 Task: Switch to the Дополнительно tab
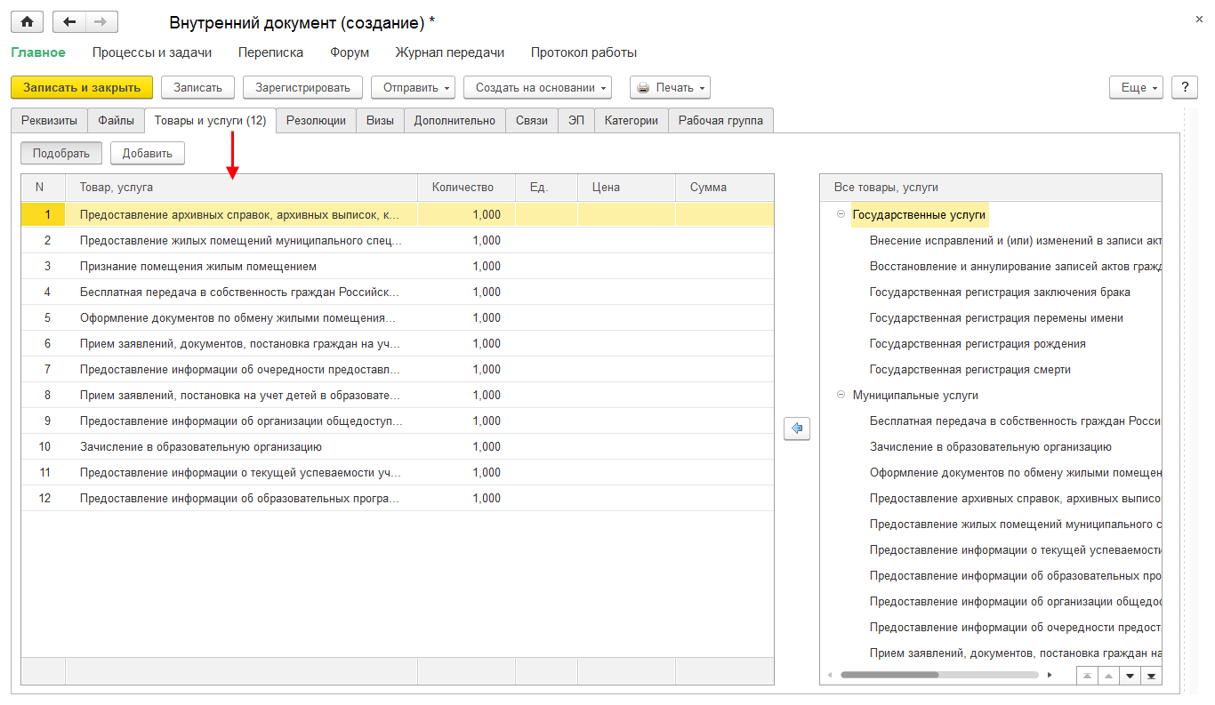coord(455,121)
